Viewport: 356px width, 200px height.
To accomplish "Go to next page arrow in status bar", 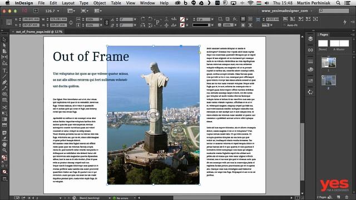I will (65, 198).
